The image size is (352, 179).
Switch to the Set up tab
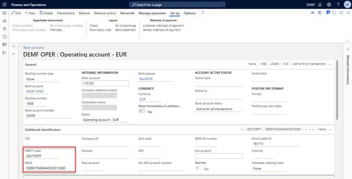[x=175, y=13]
